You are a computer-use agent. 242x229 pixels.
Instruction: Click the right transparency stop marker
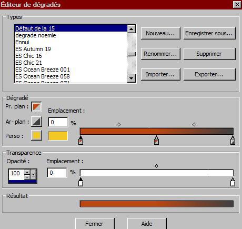pyautogui.click(x=233, y=182)
